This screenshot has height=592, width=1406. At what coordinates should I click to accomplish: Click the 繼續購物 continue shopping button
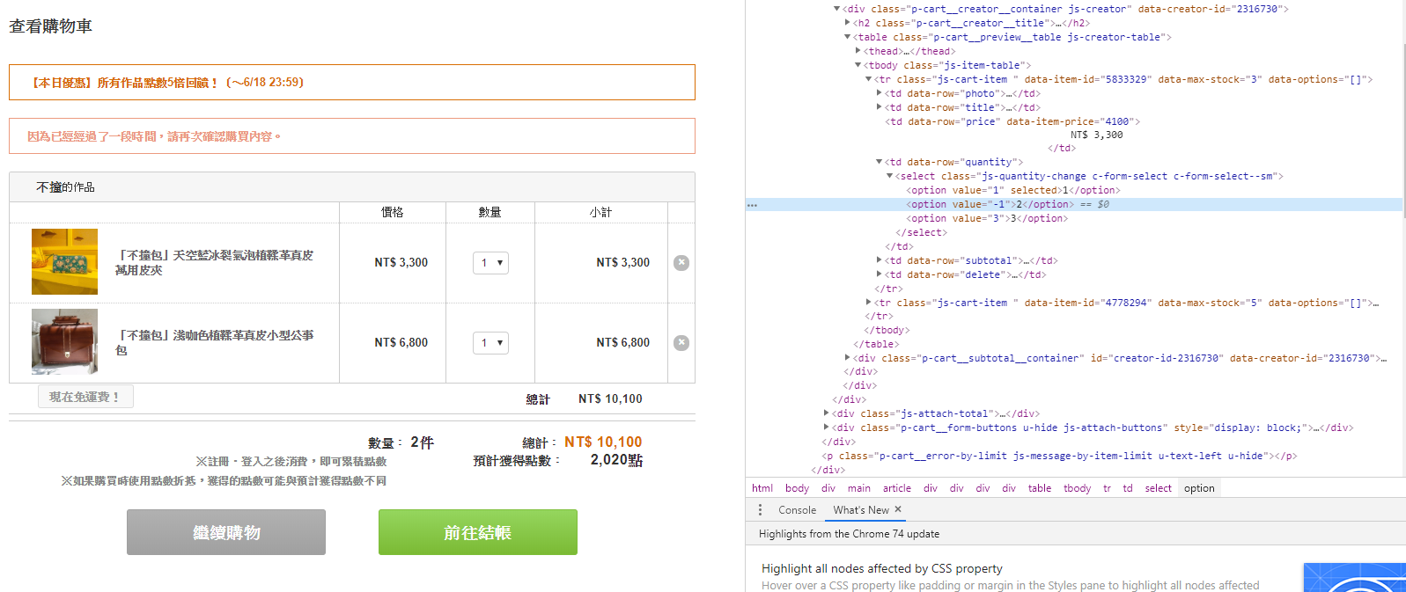[x=226, y=532]
